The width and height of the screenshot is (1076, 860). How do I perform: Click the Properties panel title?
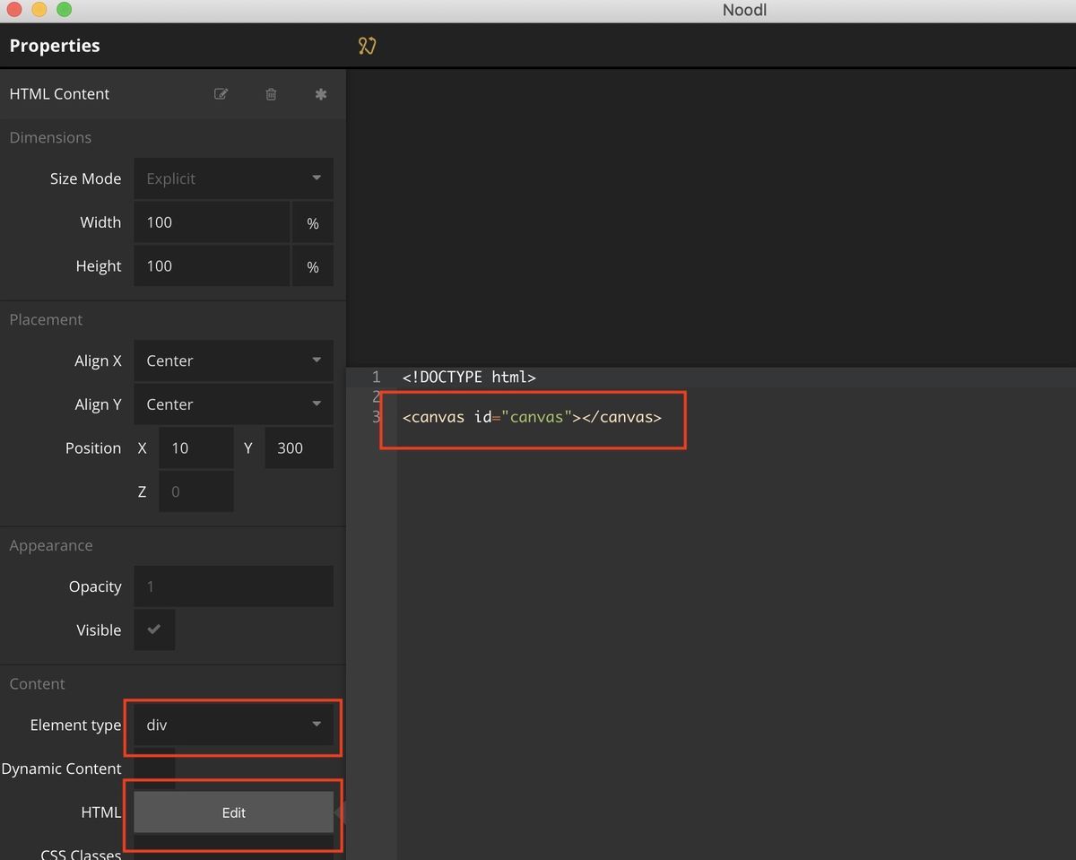(55, 46)
